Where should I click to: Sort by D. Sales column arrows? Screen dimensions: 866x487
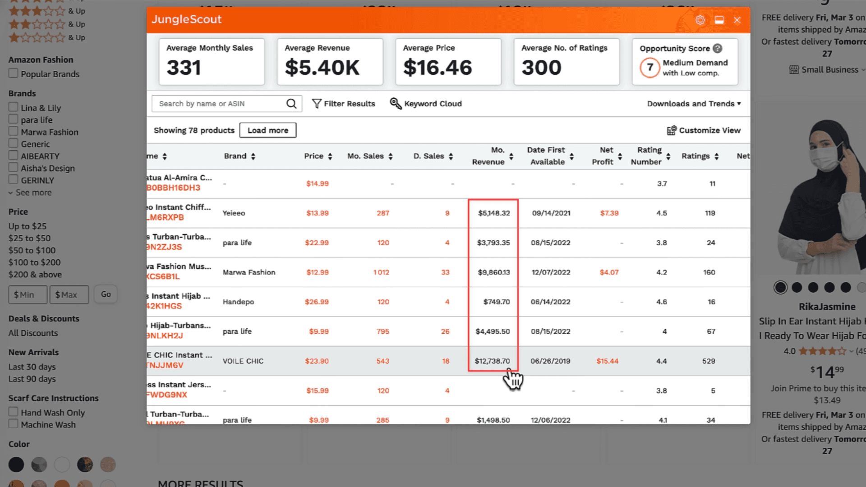tap(451, 156)
